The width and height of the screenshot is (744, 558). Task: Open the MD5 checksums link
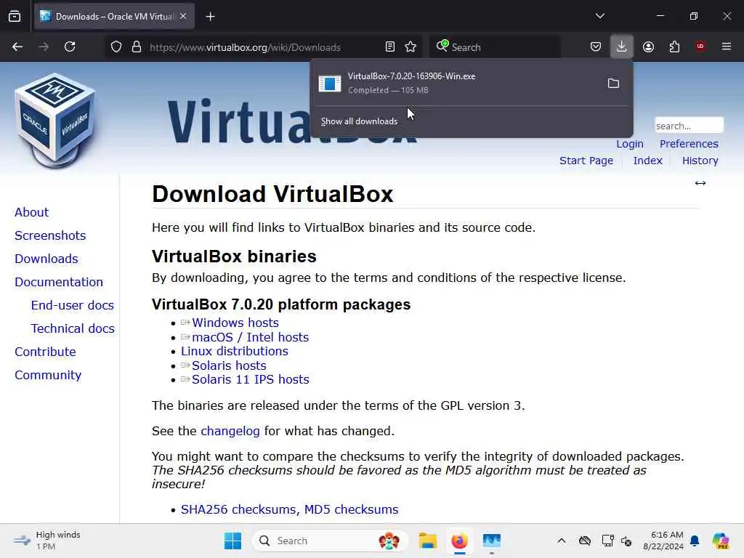(x=351, y=509)
